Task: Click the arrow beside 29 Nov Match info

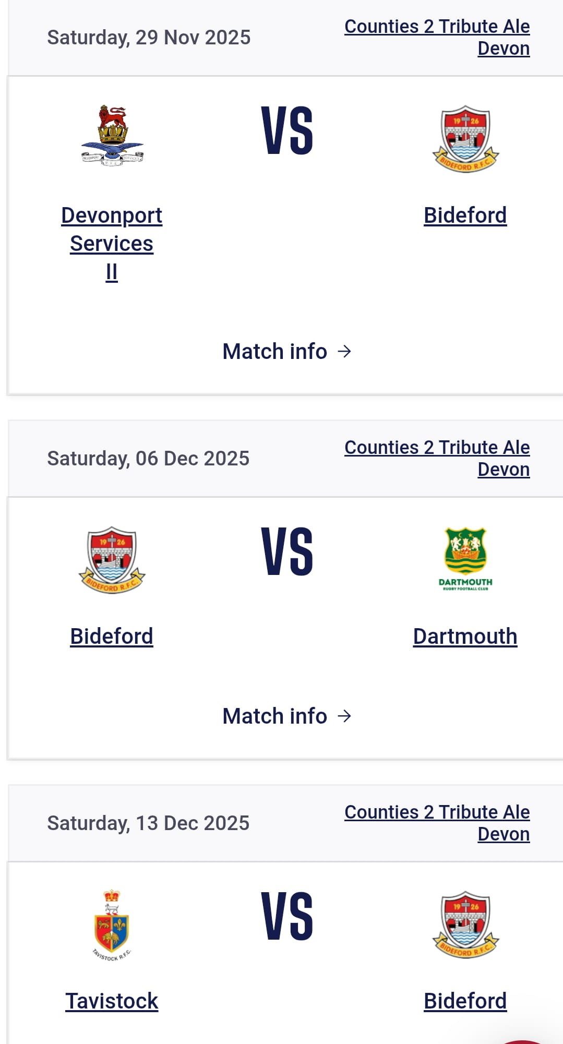Action: (344, 352)
